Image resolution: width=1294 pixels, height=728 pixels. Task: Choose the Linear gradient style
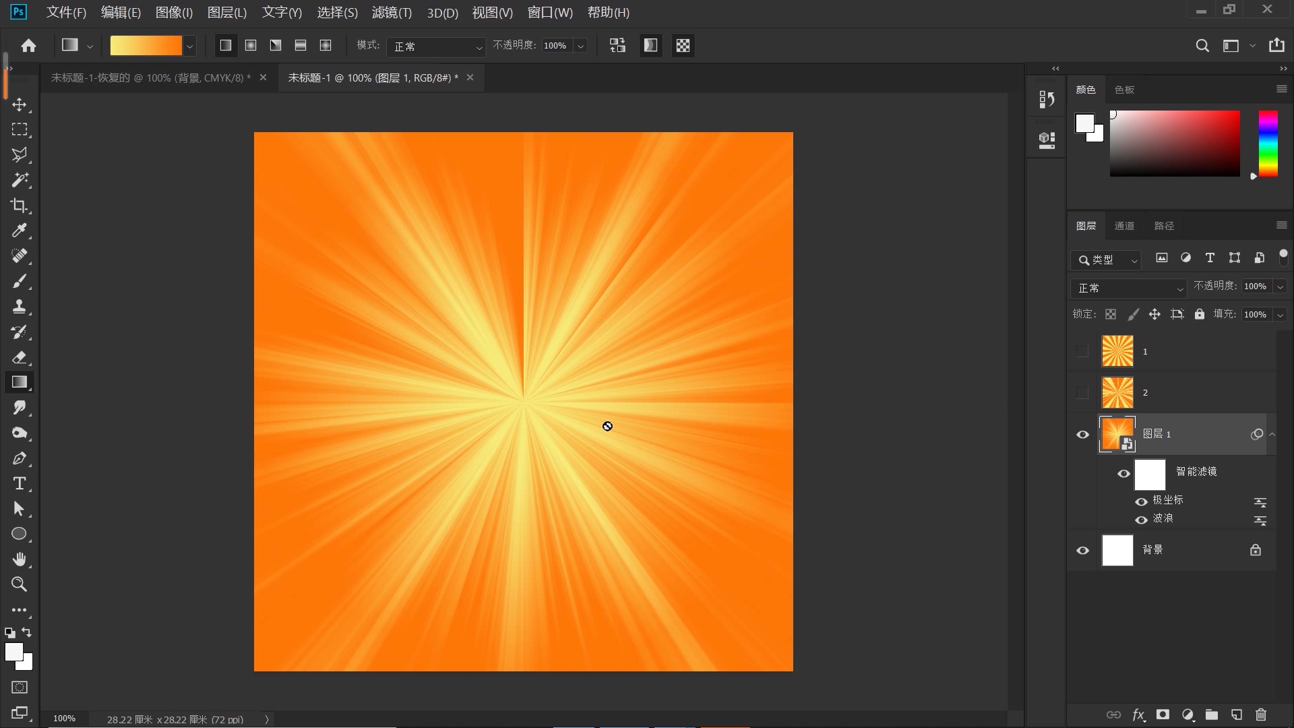coord(226,45)
